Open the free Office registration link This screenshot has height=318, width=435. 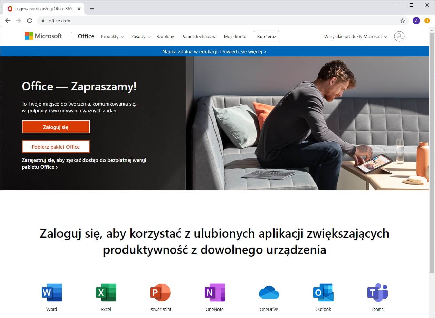tap(84, 164)
